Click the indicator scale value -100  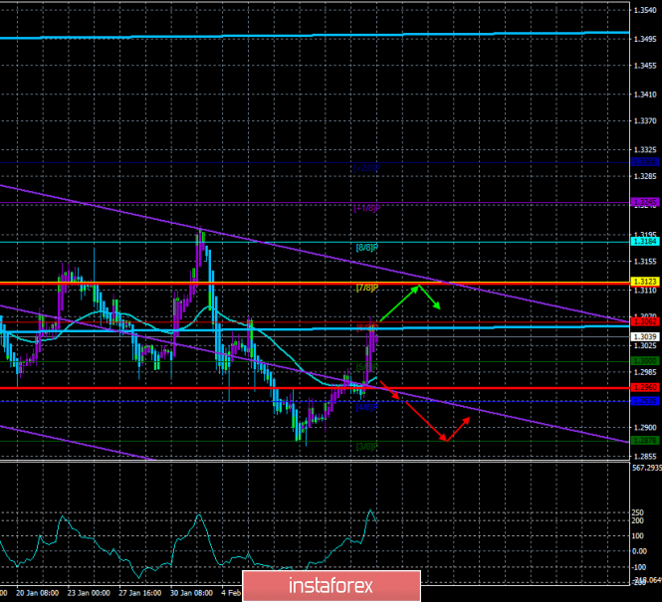[639, 567]
